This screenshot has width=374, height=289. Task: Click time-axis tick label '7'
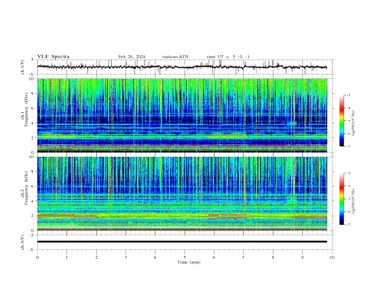(x=244, y=257)
